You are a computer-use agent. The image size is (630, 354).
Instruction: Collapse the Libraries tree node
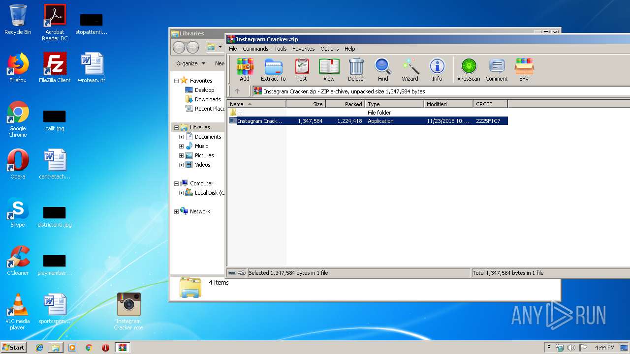tap(176, 127)
